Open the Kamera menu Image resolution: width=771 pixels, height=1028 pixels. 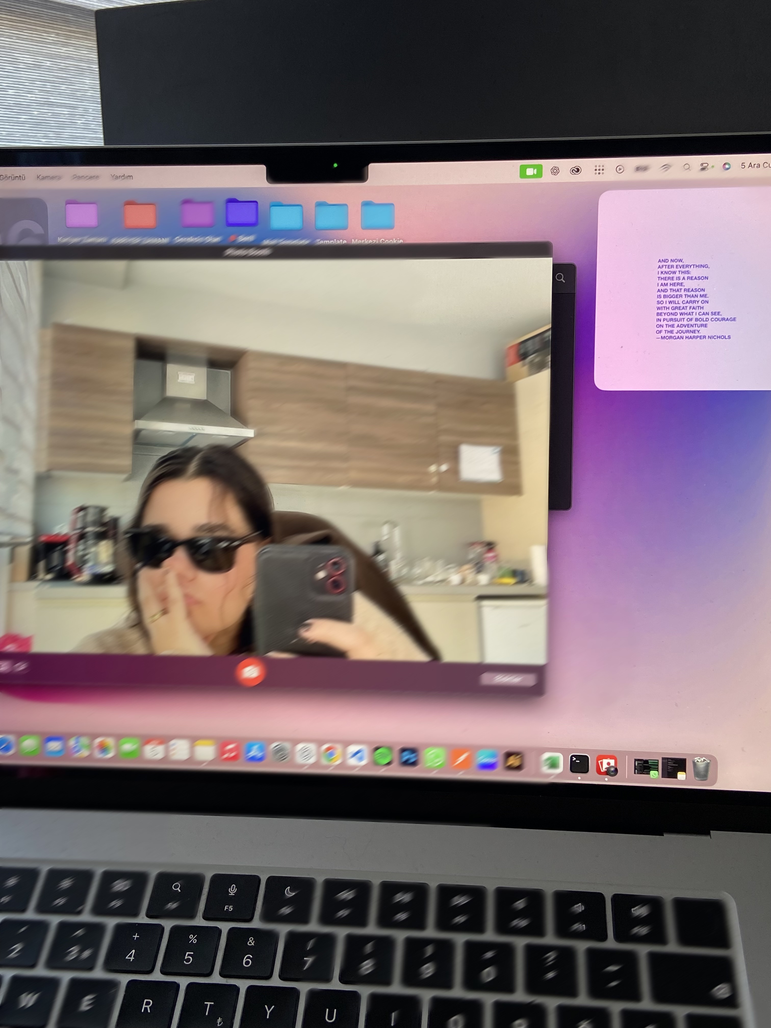coord(49,177)
